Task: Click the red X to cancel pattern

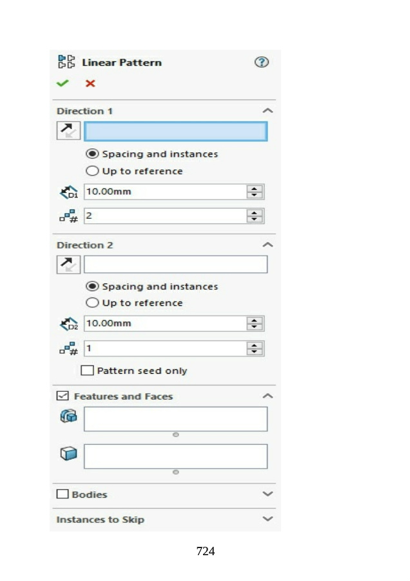Action: (x=90, y=83)
